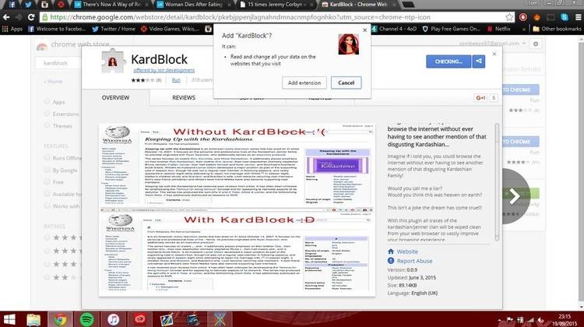Bookmark this page with the star icon
584x327 pixels.
509,17
